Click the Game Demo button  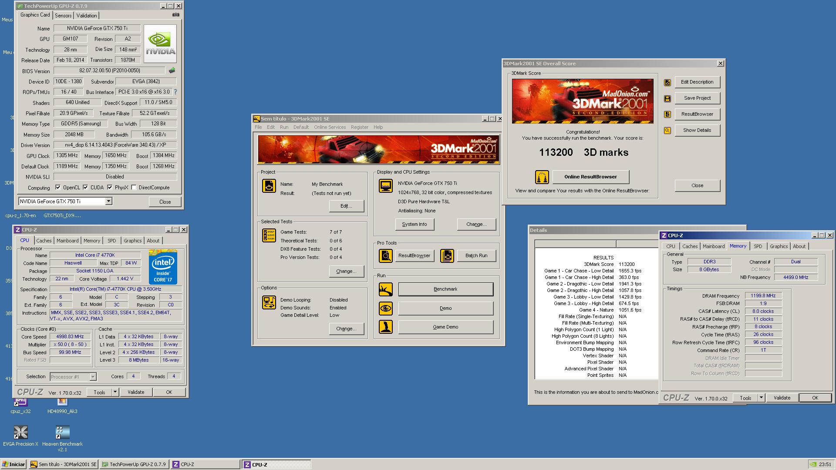point(445,327)
